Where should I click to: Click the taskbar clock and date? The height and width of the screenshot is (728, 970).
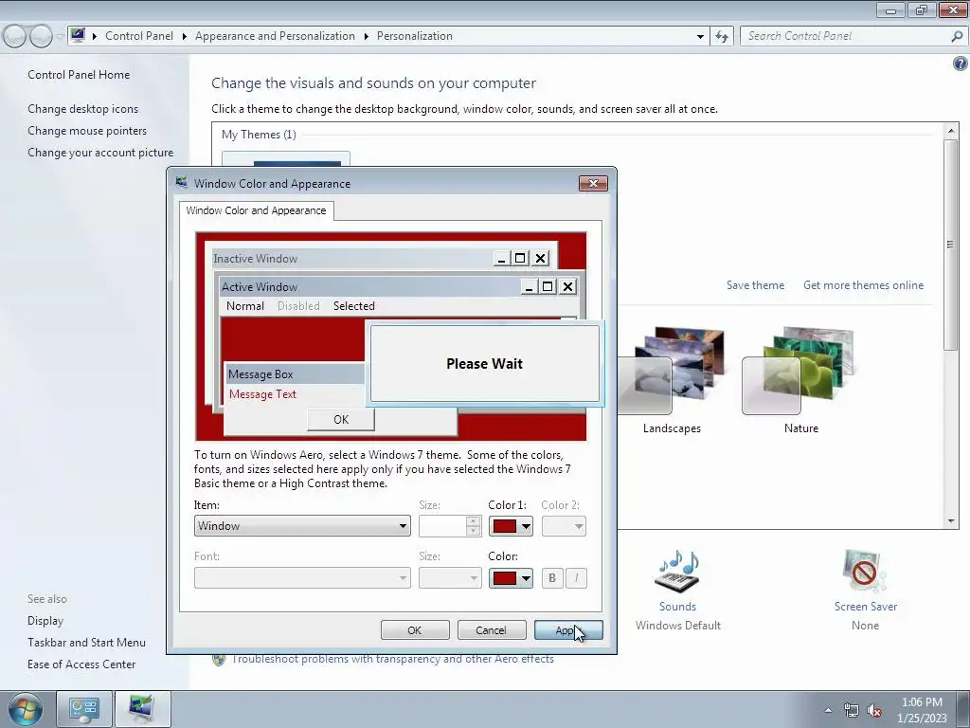pyautogui.click(x=922, y=710)
